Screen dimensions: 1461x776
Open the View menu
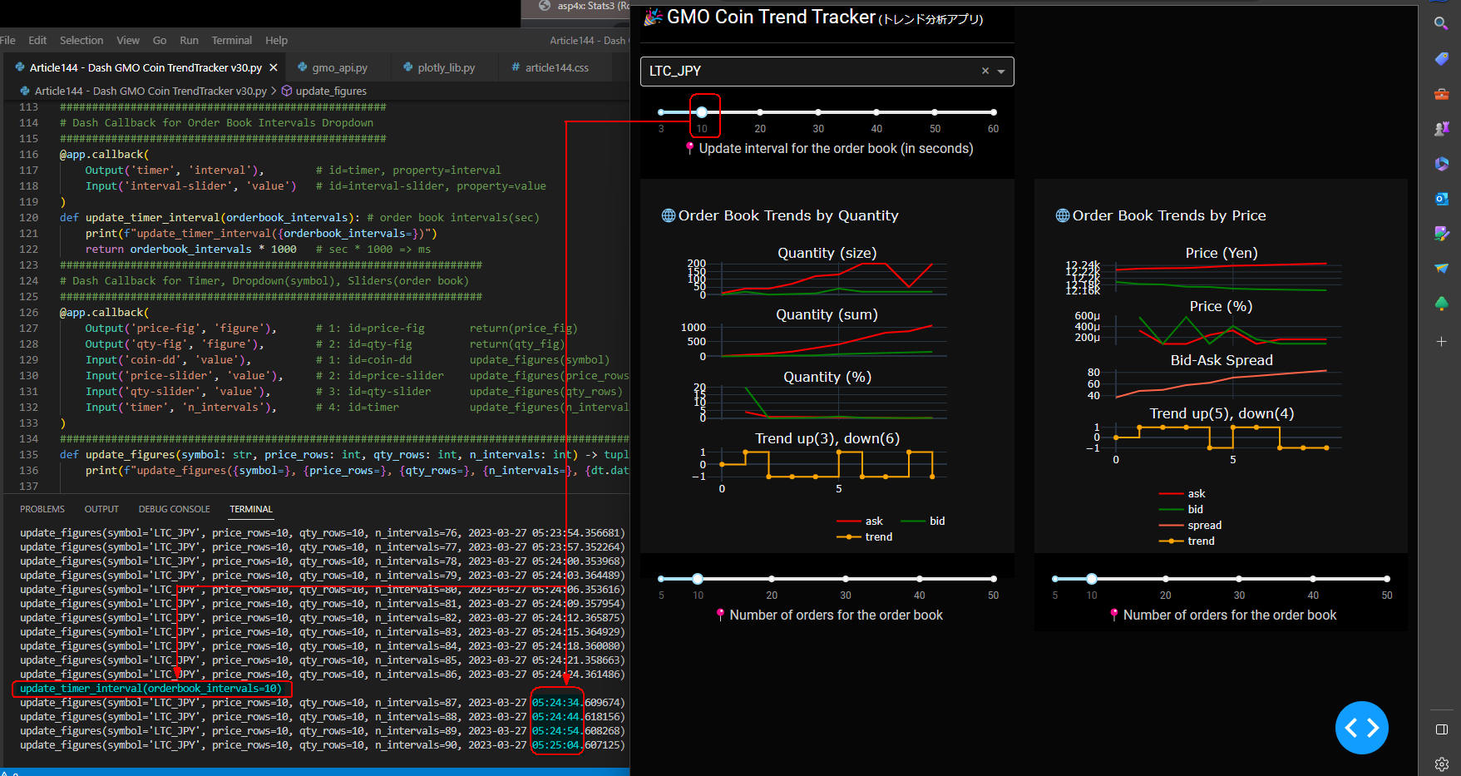tap(128, 40)
